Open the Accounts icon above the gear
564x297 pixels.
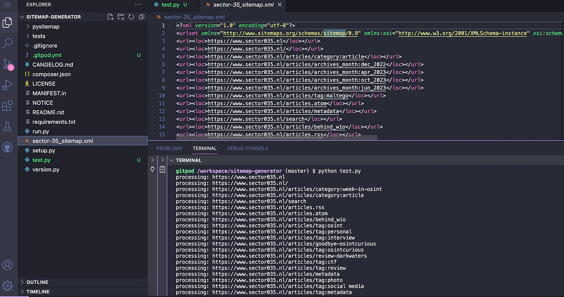click(x=7, y=265)
